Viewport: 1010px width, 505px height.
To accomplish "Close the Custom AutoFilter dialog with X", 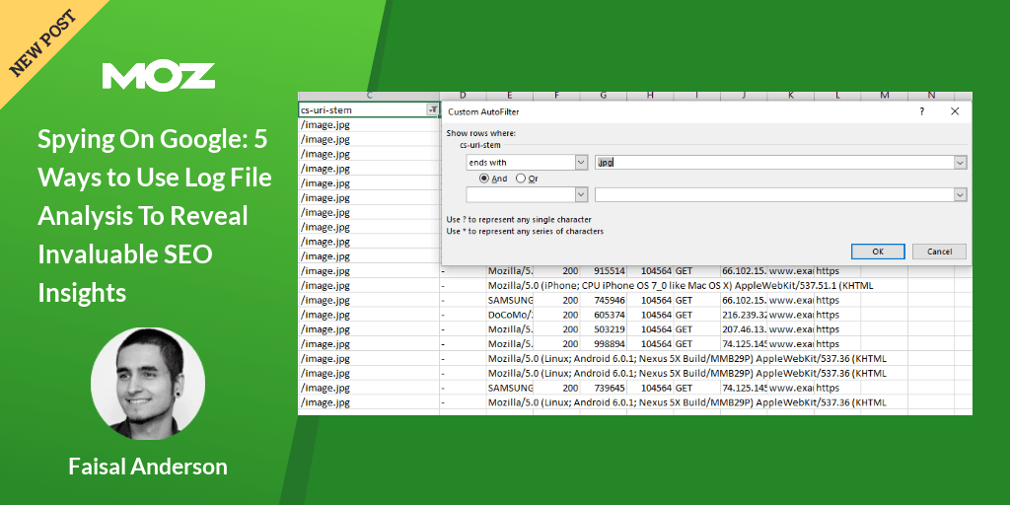I will pos(955,111).
